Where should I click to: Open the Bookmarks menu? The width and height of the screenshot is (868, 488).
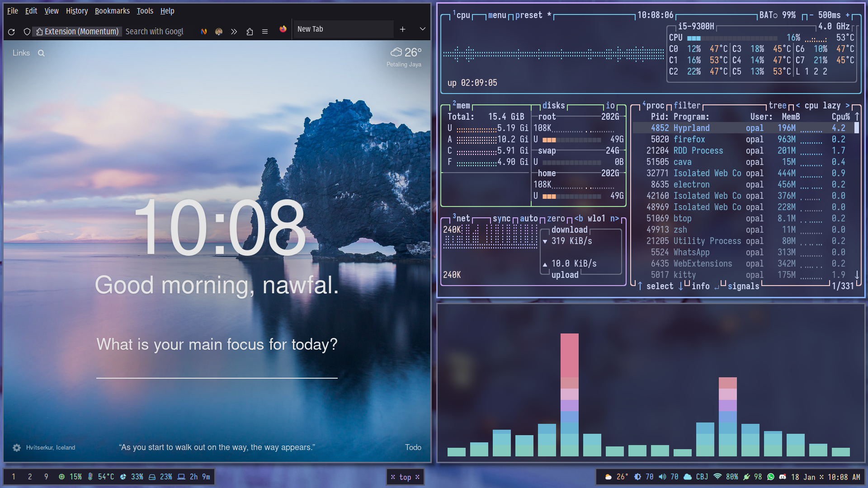(112, 11)
